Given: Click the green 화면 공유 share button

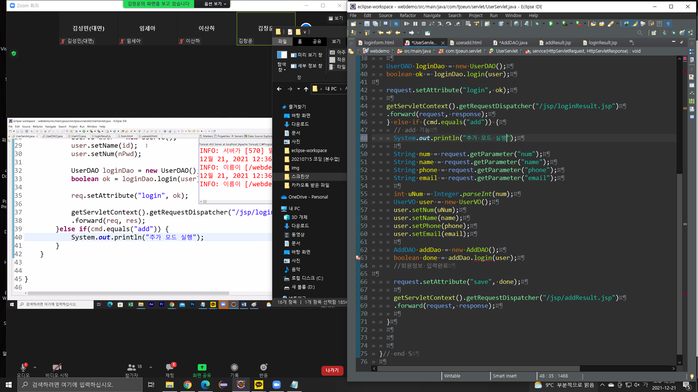Looking at the screenshot, I should (202, 367).
